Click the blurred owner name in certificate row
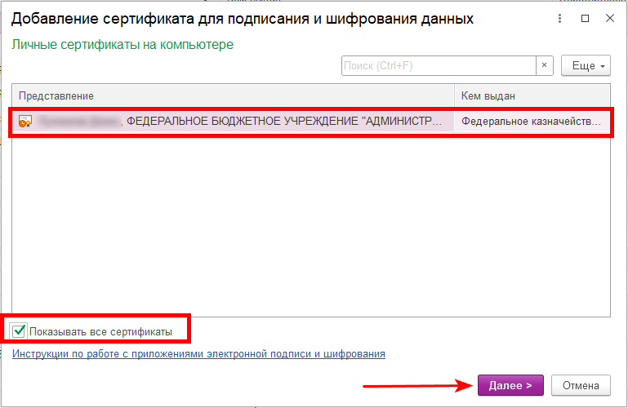The image size is (628, 408). pyautogui.click(x=78, y=122)
